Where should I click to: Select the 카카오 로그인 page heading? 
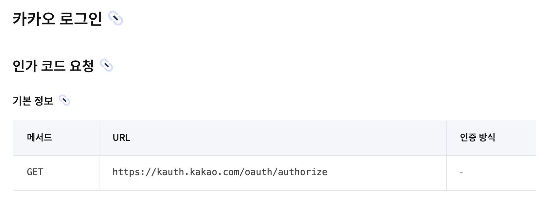(57, 19)
